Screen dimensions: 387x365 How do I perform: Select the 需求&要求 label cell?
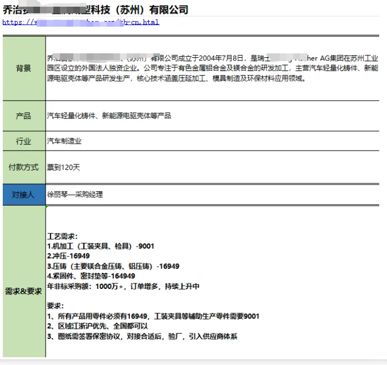pyautogui.click(x=24, y=282)
